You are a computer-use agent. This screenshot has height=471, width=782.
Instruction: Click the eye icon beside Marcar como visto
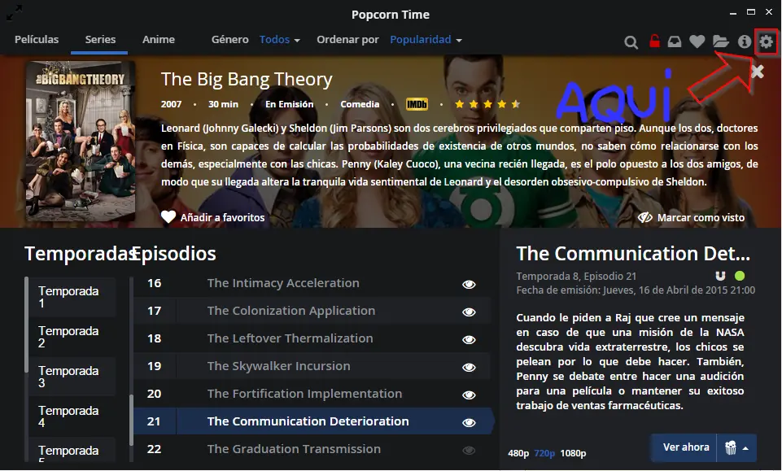(x=644, y=217)
